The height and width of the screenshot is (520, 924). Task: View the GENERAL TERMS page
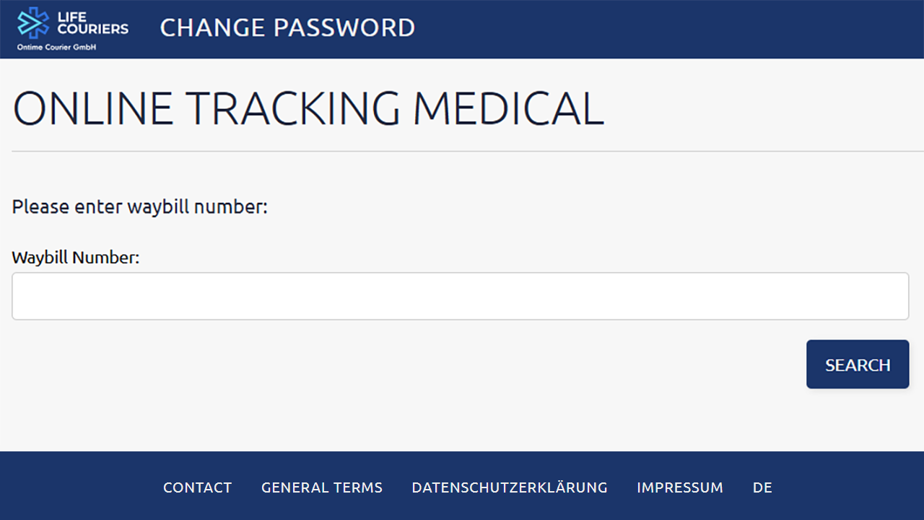pyautogui.click(x=321, y=487)
